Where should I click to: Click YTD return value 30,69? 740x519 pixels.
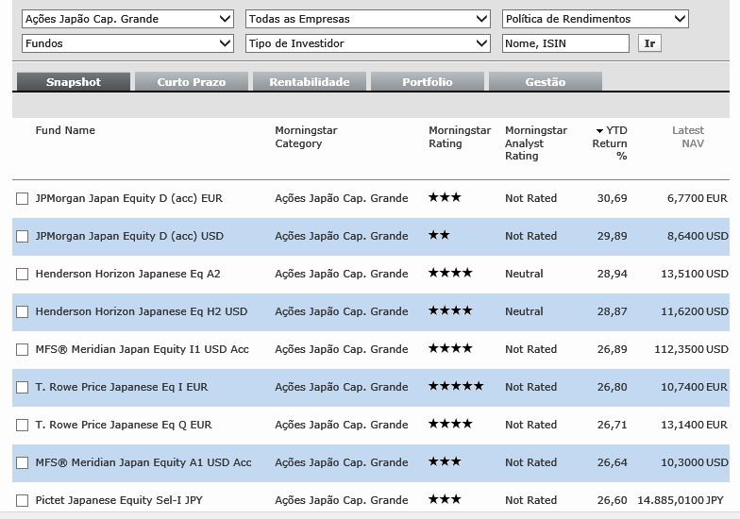click(612, 198)
